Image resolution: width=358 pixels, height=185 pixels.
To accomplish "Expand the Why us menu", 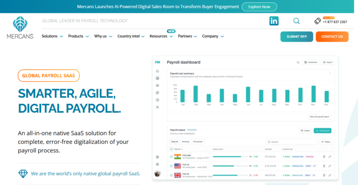I will [x=103, y=36].
